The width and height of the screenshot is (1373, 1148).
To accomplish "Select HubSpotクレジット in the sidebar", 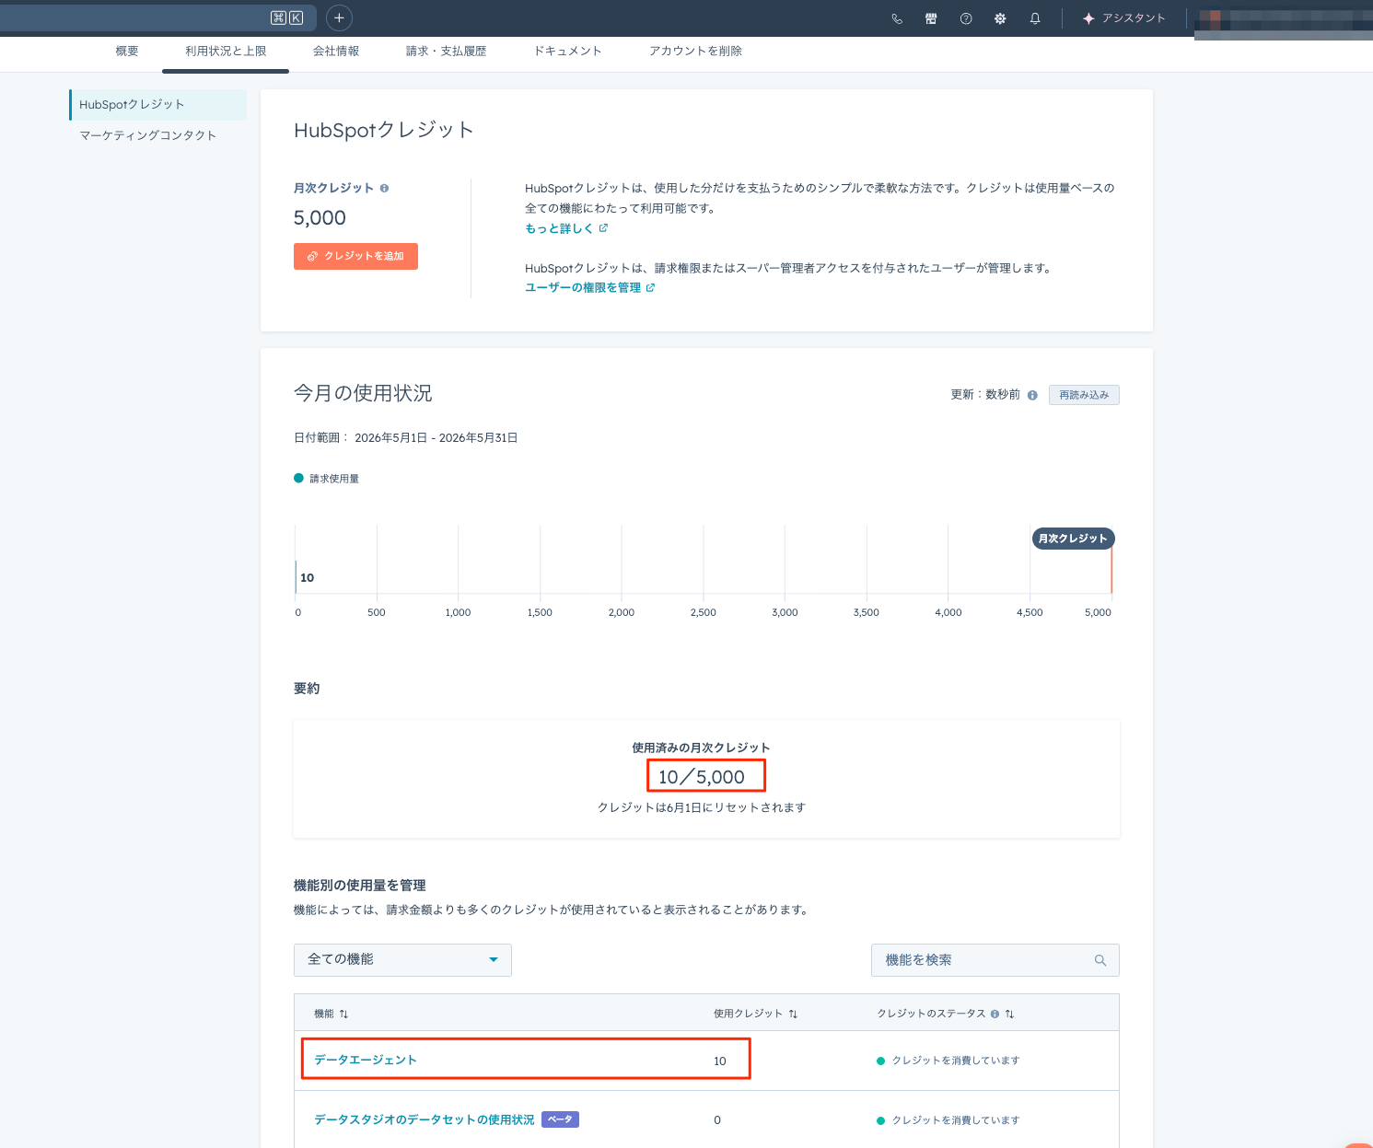I will (x=158, y=105).
